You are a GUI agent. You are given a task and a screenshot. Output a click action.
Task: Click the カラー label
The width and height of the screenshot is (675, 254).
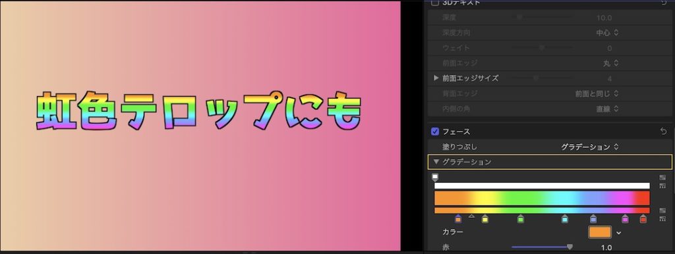coord(453,232)
